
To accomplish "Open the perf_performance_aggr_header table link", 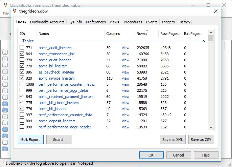I will pos(65,127).
